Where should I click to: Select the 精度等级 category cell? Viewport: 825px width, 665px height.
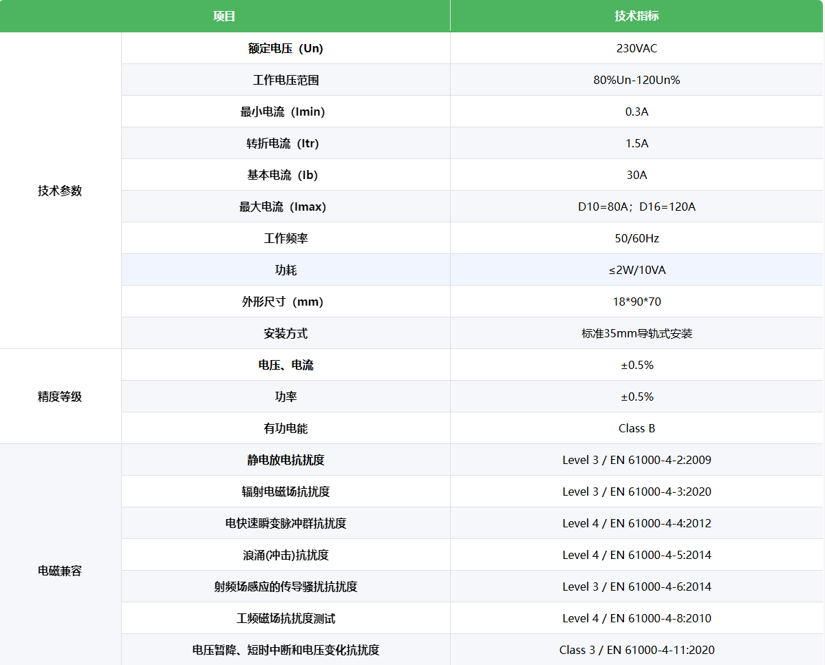tap(60, 397)
